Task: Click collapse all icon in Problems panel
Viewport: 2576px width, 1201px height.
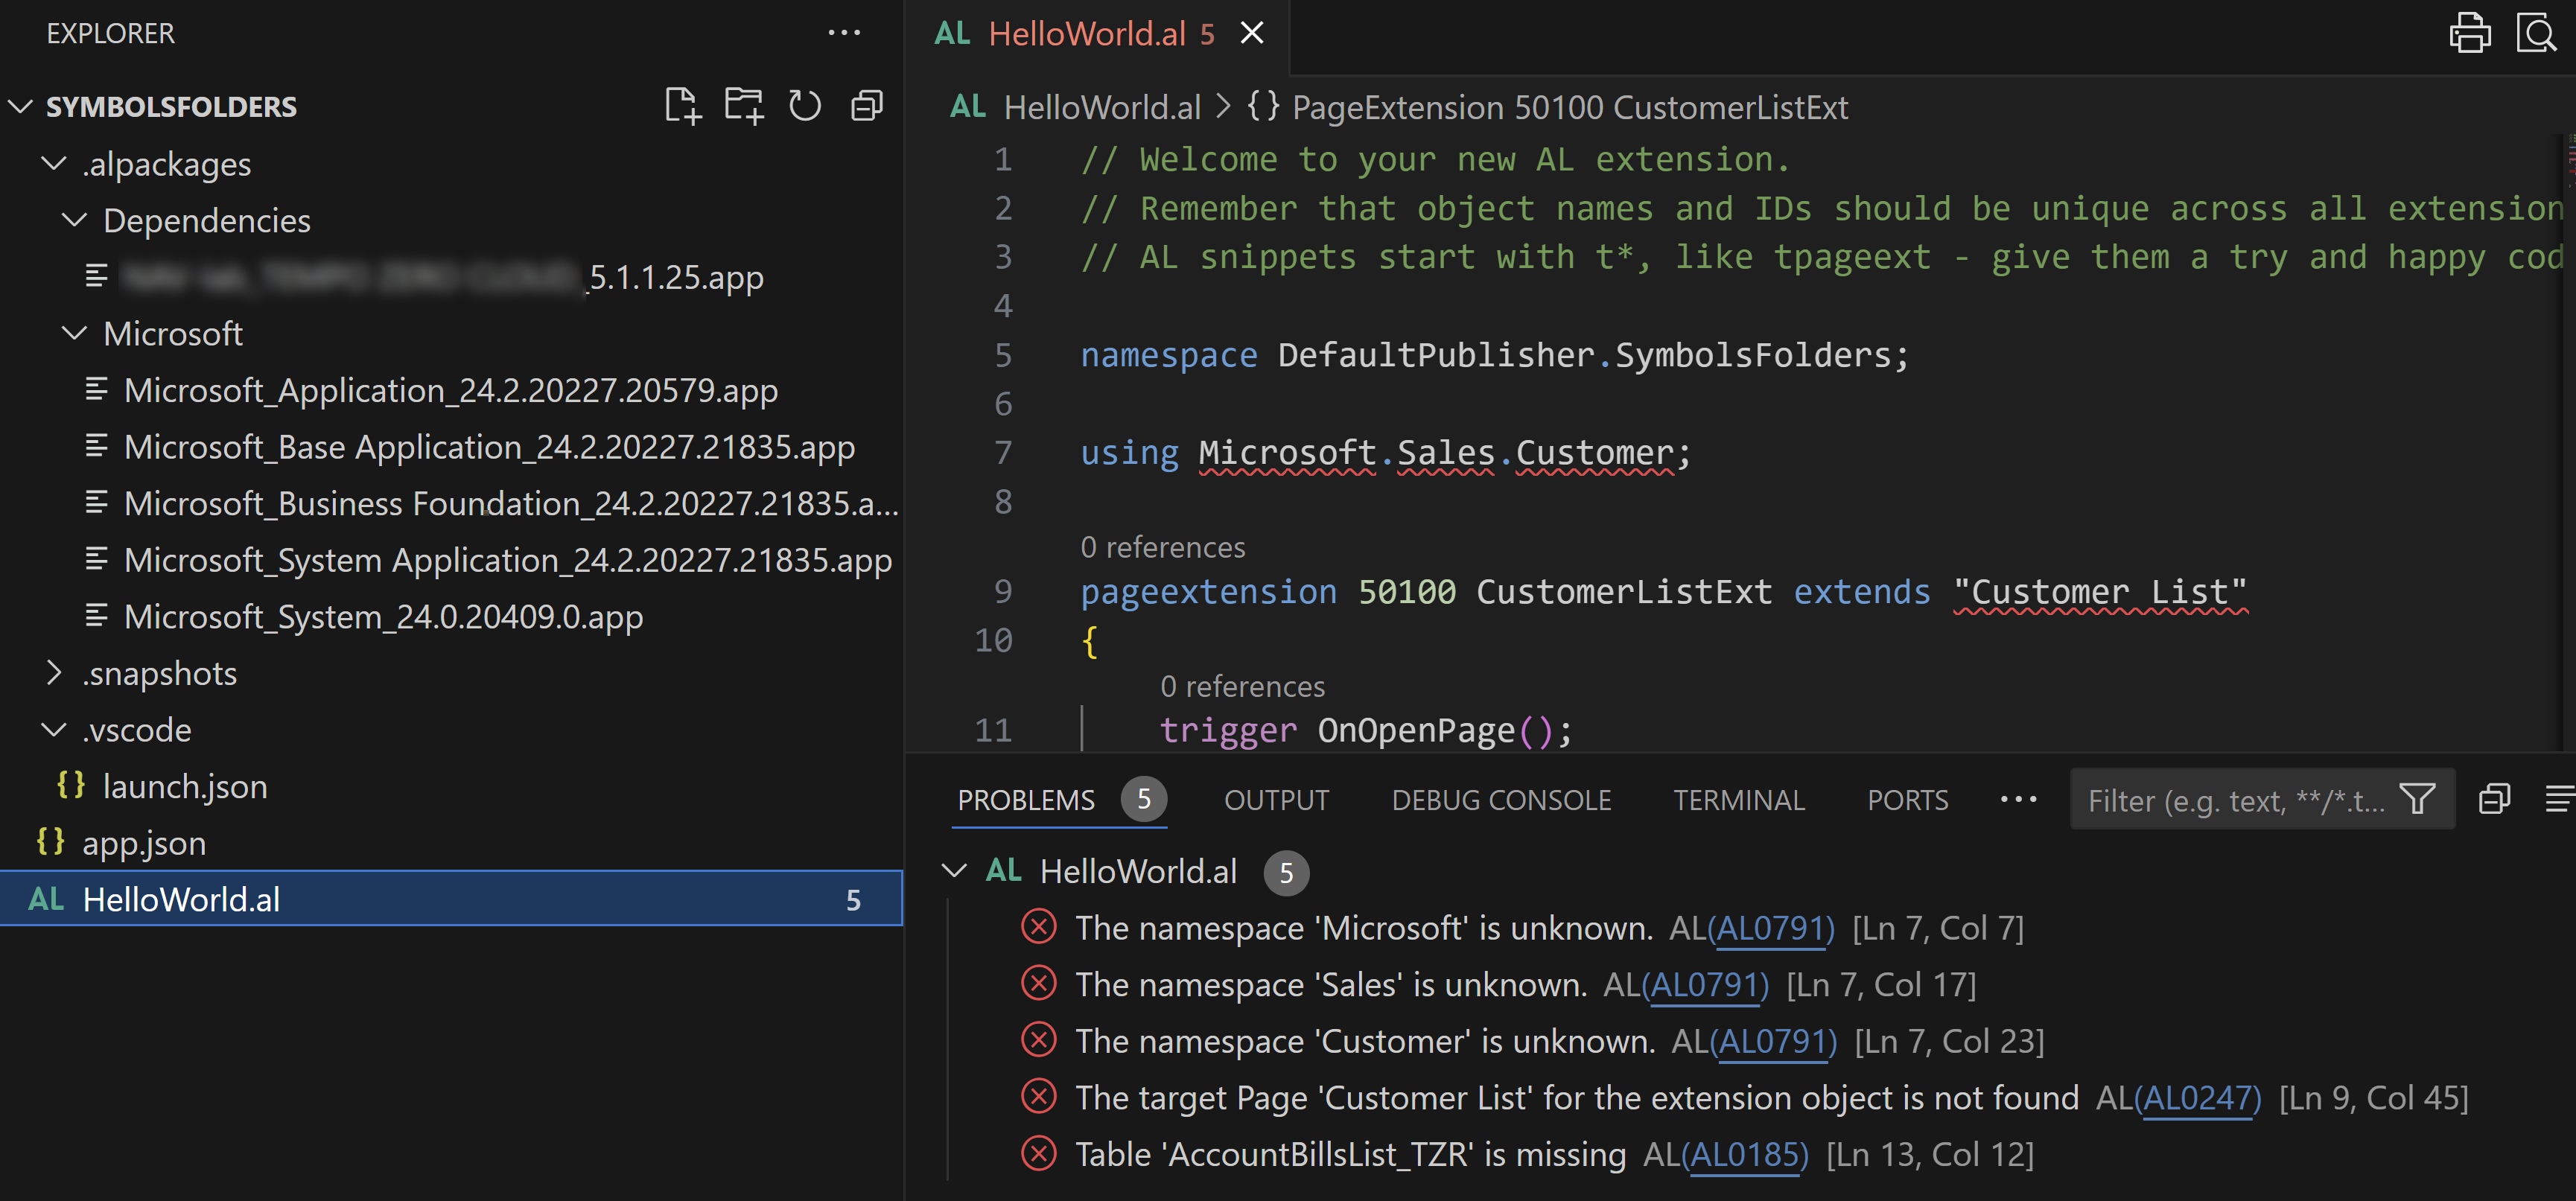Action: (x=2494, y=799)
